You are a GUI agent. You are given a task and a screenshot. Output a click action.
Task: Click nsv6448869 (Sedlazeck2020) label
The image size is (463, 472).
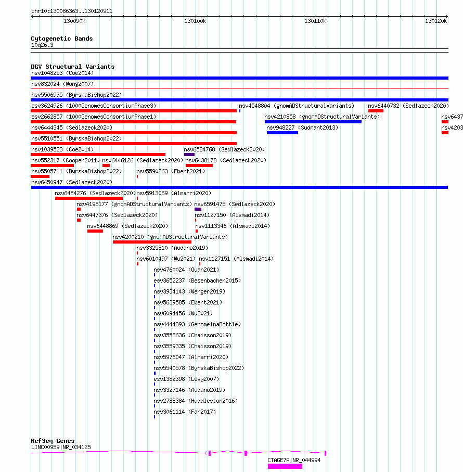(x=127, y=226)
